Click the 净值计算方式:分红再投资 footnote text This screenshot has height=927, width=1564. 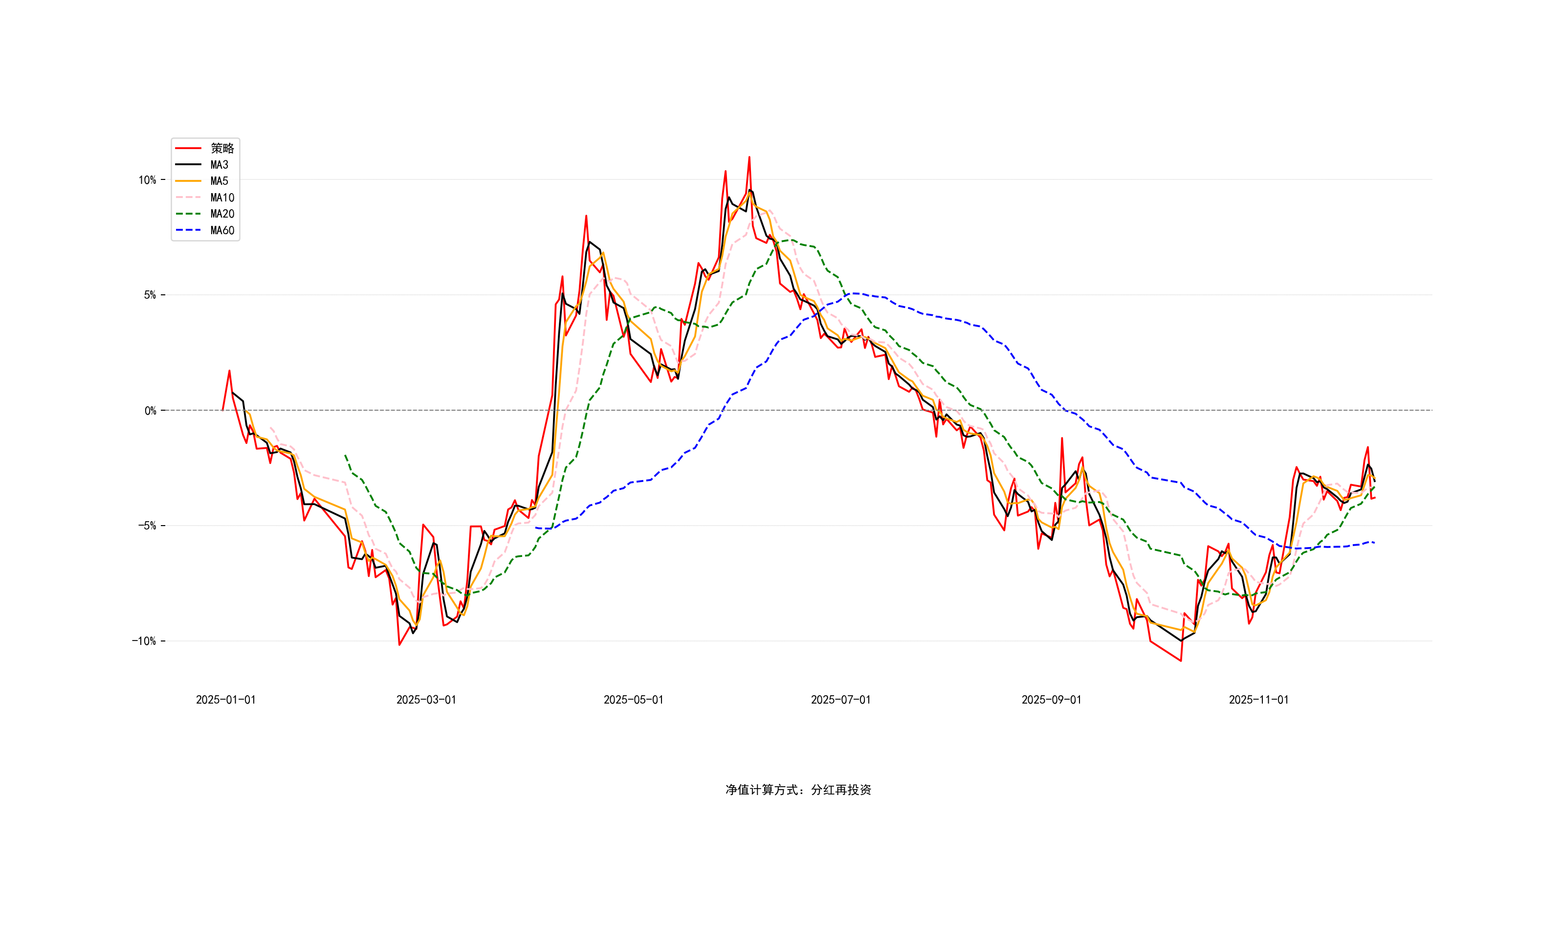click(x=798, y=790)
